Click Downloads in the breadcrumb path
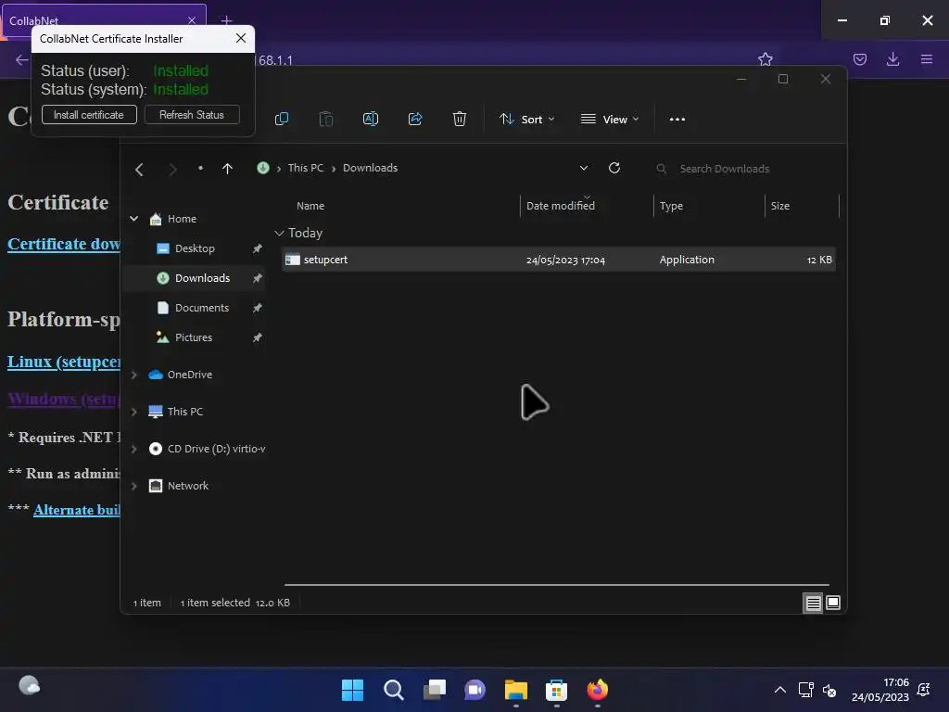Screen dimensions: 949x712 point(371,168)
